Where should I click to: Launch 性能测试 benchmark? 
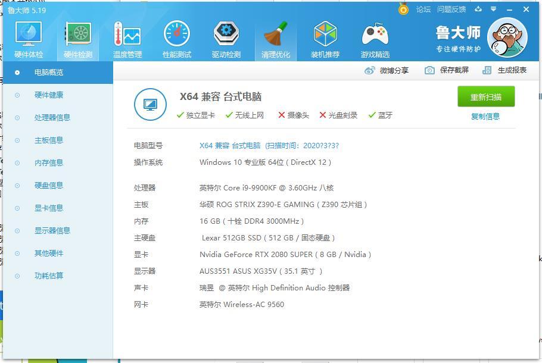coord(176,37)
